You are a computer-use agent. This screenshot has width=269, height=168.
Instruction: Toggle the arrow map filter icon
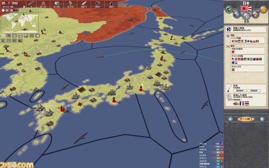pyautogui.click(x=37, y=35)
